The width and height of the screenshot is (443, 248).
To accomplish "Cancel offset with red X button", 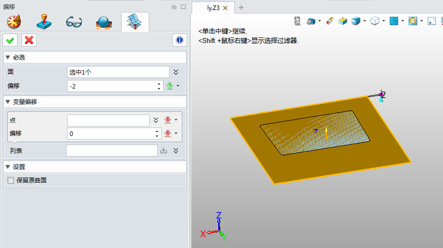I will point(29,40).
